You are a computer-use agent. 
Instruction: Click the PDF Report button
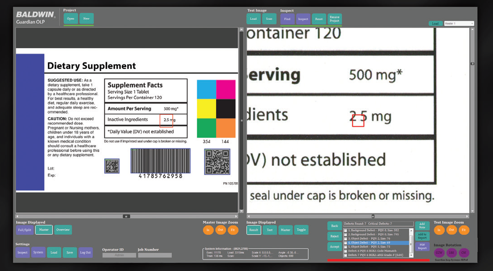[422, 247]
